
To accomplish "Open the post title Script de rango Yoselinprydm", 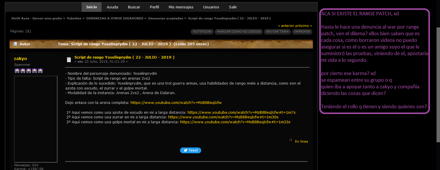I will 124,57.
